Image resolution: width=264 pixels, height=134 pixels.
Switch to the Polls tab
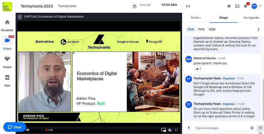pos(201,29)
